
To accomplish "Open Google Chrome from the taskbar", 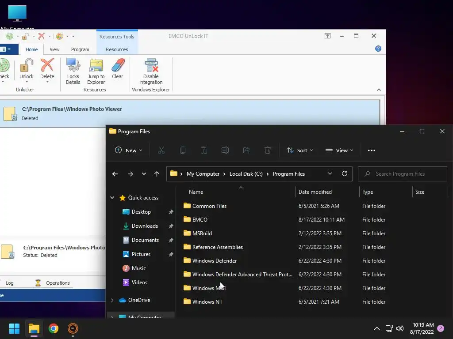I will click(54, 328).
